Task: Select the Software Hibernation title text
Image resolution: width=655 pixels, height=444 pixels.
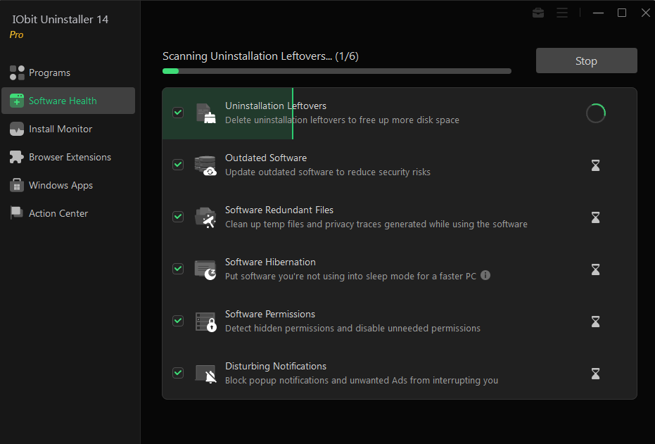Action: 270,262
